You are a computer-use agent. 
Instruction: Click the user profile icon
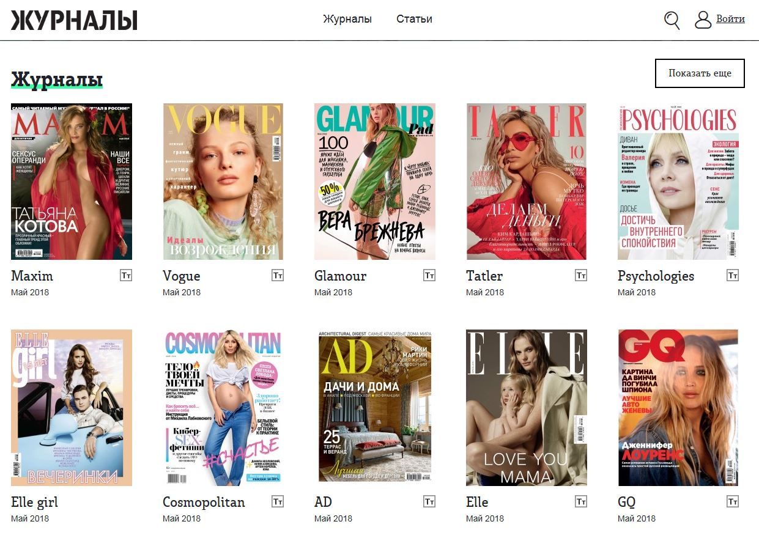703,20
